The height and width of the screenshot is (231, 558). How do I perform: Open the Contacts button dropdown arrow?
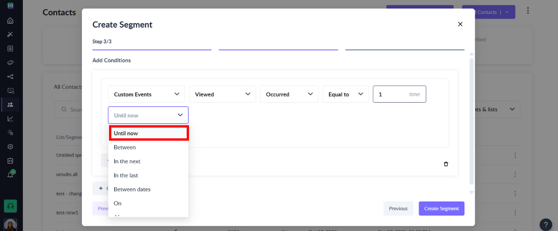507,12
